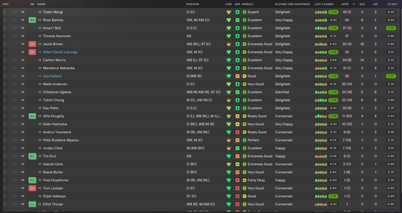Sort by the LAST 5 GAMES column
402x213 pixels.
coord(324,4)
